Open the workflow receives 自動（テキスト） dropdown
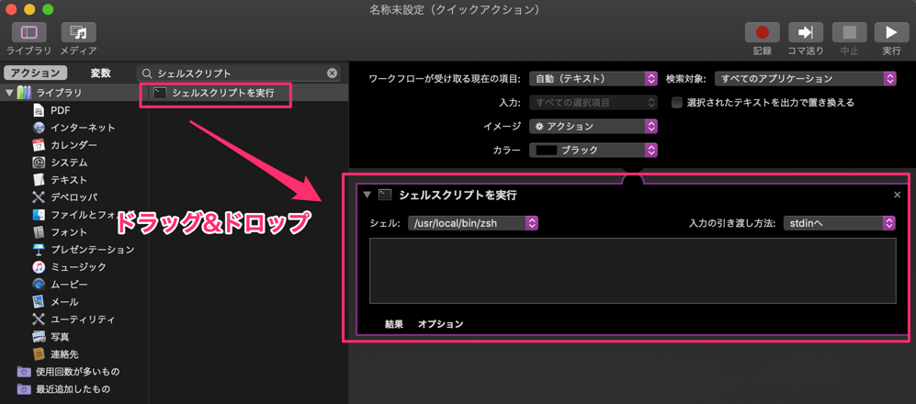The height and width of the screenshot is (404, 916). (594, 78)
